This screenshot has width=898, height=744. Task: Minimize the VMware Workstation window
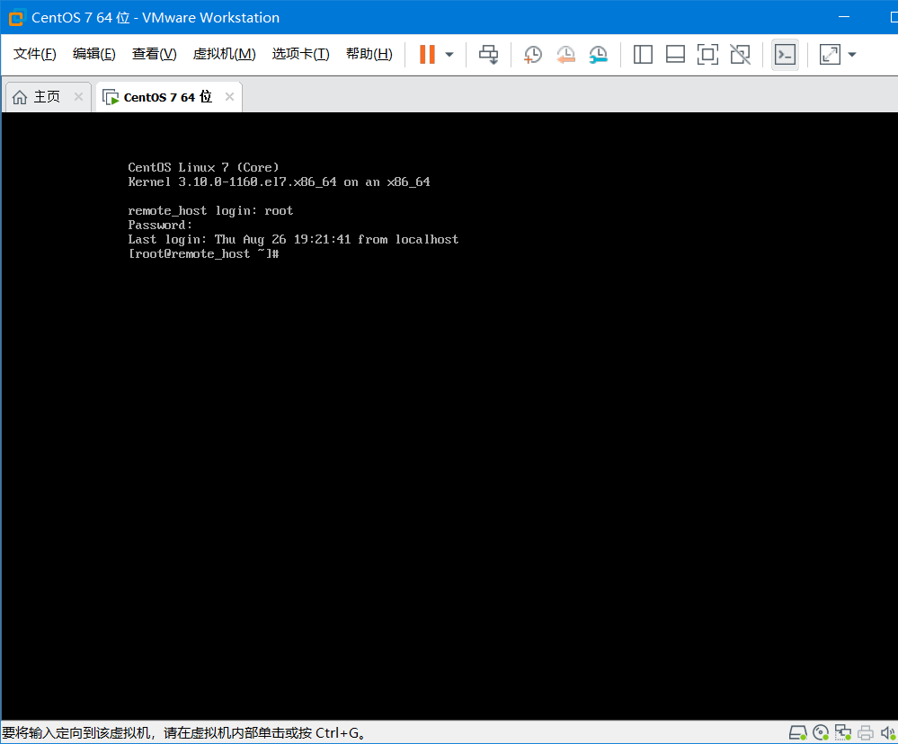pos(843,17)
